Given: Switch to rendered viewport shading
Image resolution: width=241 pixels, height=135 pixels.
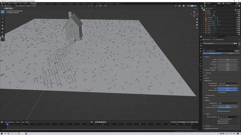Looking at the screenshot, I should pos(196,6).
